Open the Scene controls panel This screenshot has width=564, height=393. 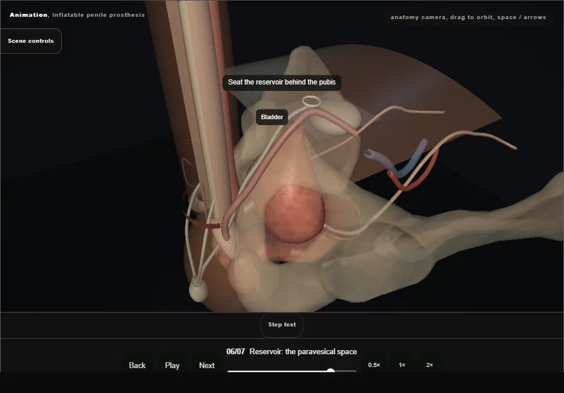(x=31, y=41)
